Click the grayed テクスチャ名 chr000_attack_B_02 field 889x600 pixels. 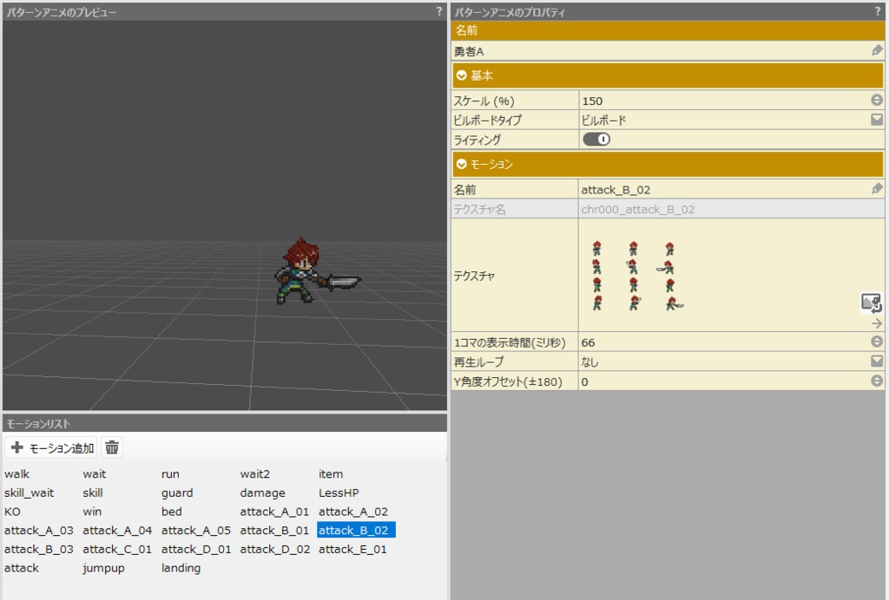tap(731, 210)
